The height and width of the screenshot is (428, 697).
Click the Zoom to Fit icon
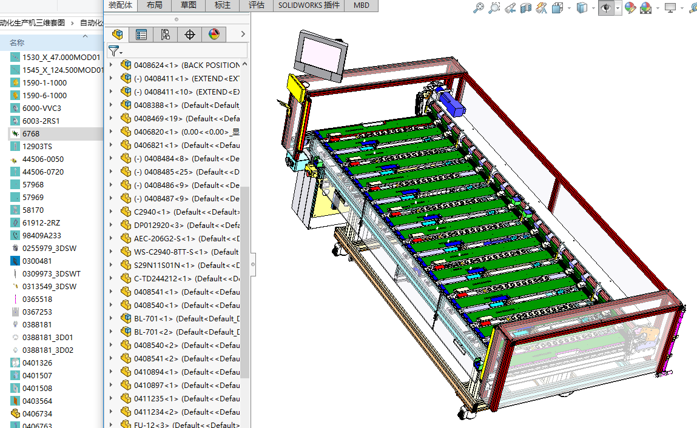479,8
